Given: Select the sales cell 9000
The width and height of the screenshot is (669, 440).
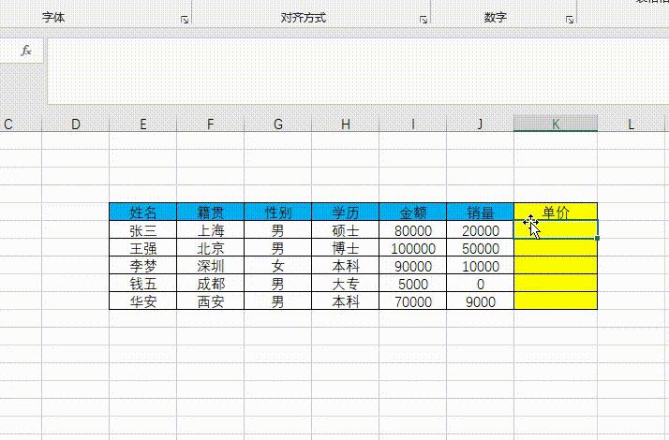Looking at the screenshot, I should pyautogui.click(x=480, y=301).
